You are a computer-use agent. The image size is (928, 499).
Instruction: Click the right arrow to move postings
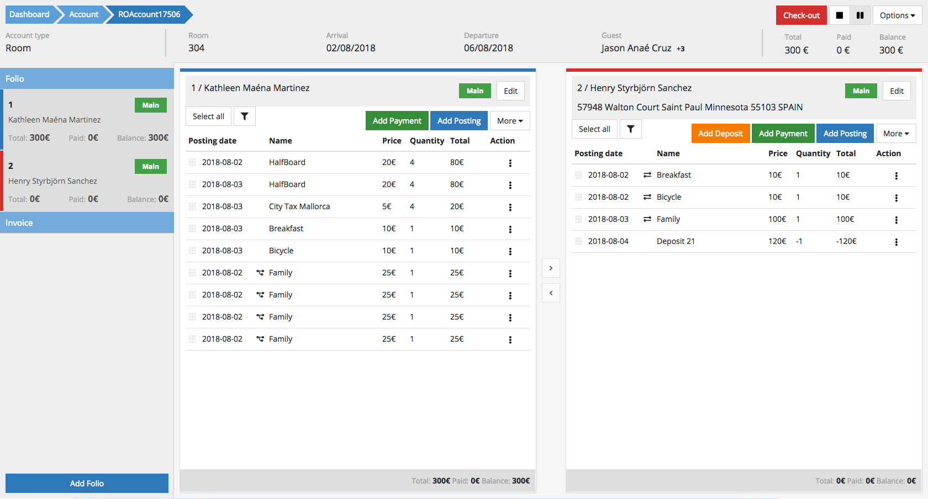tap(551, 268)
